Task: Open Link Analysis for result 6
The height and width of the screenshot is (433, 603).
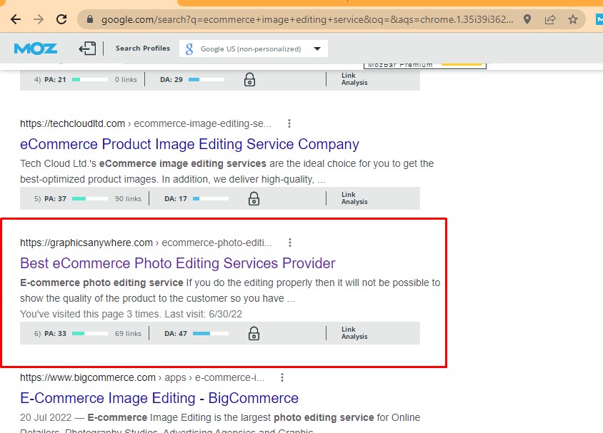Action: tap(354, 333)
